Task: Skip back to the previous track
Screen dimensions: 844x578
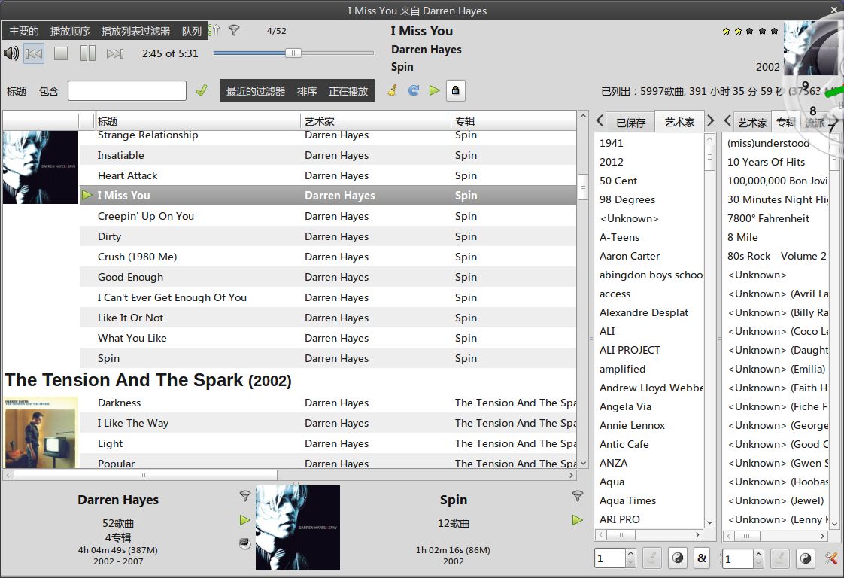Action: click(34, 53)
